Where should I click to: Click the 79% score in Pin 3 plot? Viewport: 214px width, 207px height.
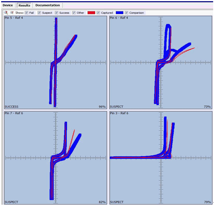click(x=207, y=202)
